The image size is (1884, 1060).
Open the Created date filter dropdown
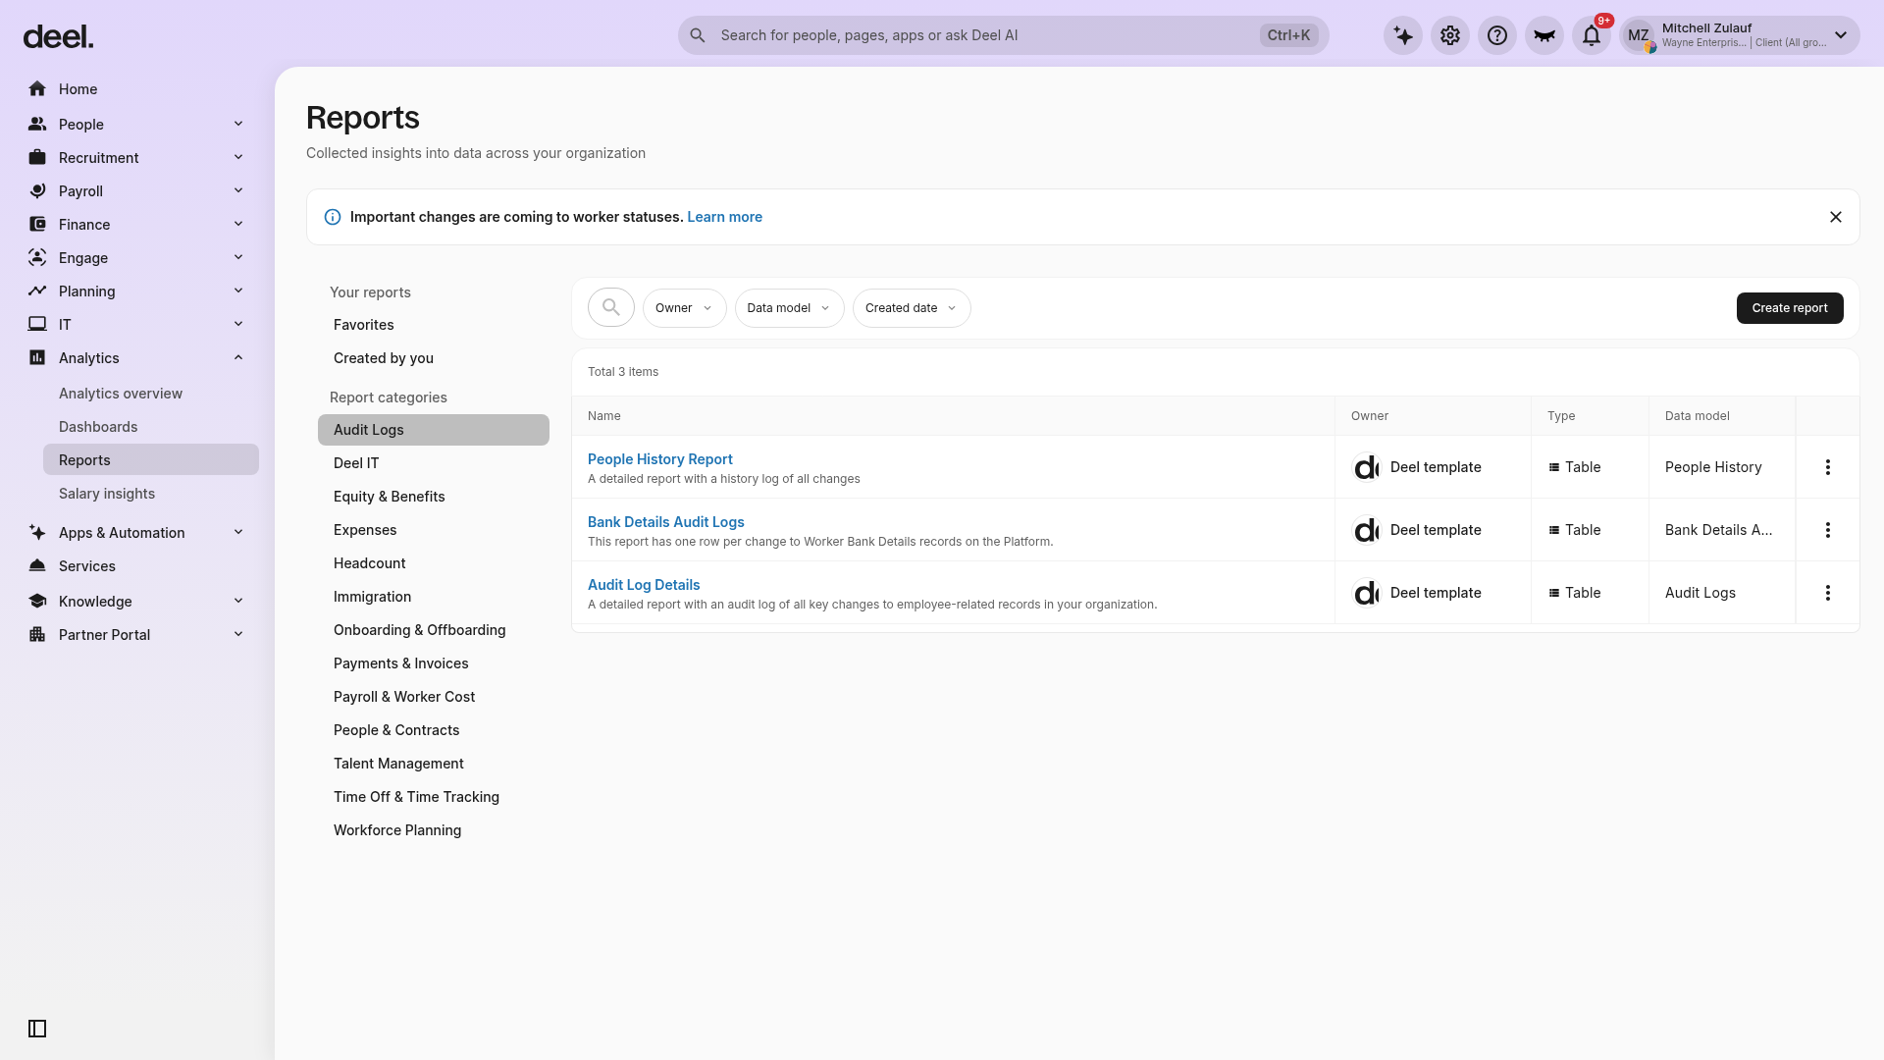coord(912,308)
